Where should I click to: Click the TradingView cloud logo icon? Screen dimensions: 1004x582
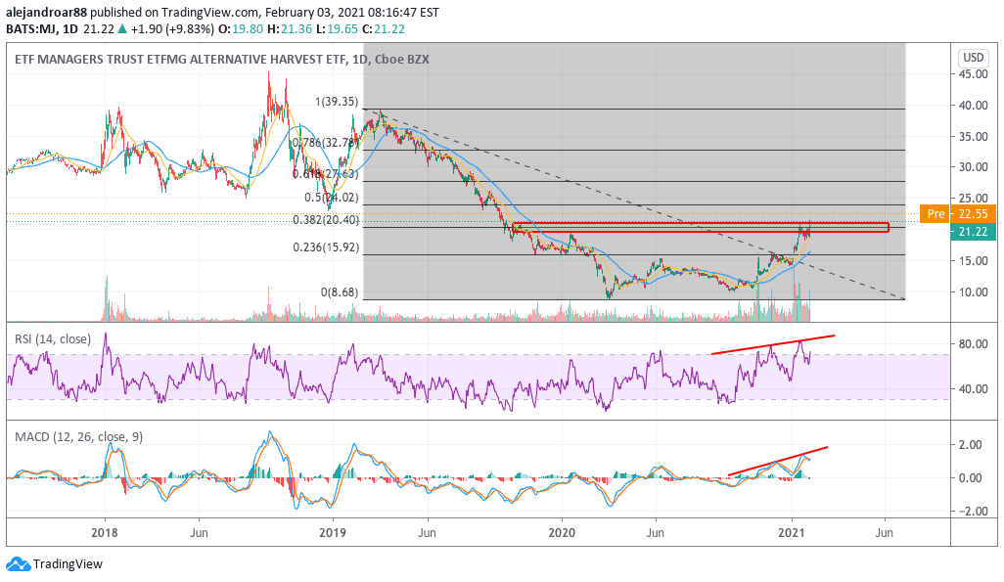[x=18, y=564]
